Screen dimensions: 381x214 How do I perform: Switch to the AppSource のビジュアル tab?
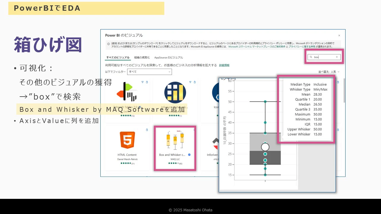[x=169, y=58]
